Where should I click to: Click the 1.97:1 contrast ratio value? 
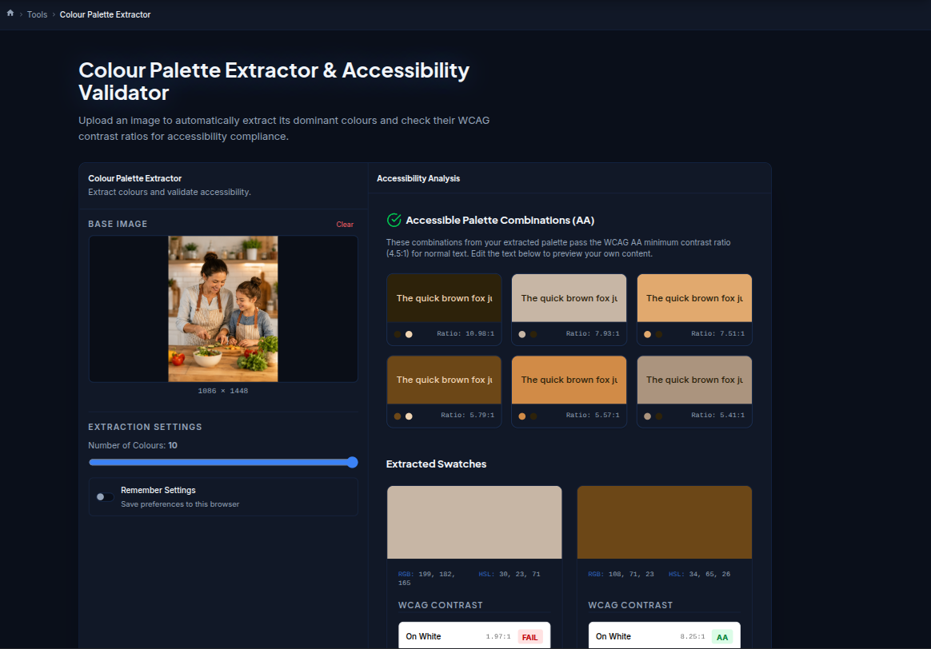(498, 636)
